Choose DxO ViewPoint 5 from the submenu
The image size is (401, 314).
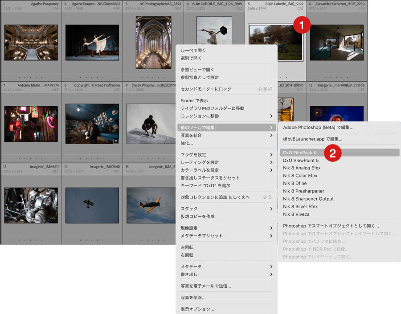click(301, 161)
